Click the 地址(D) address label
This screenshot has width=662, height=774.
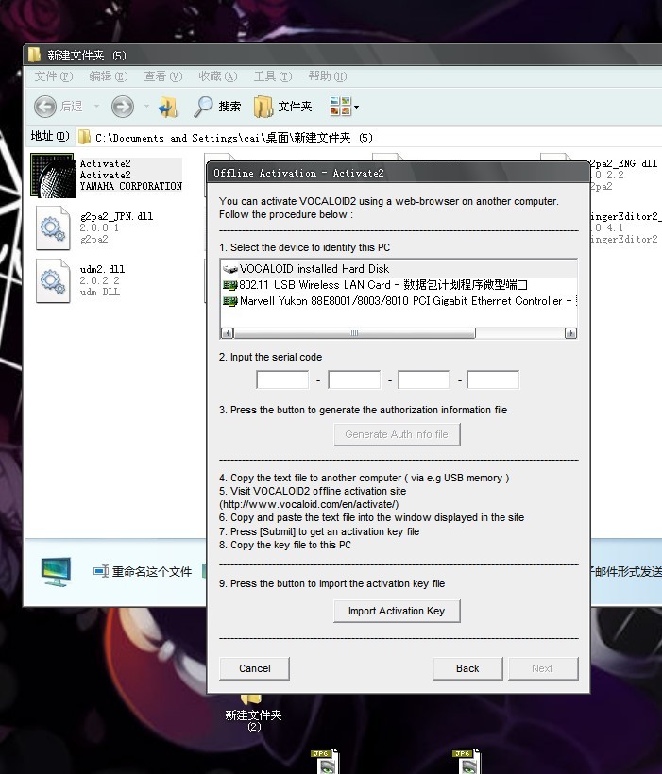[49, 136]
